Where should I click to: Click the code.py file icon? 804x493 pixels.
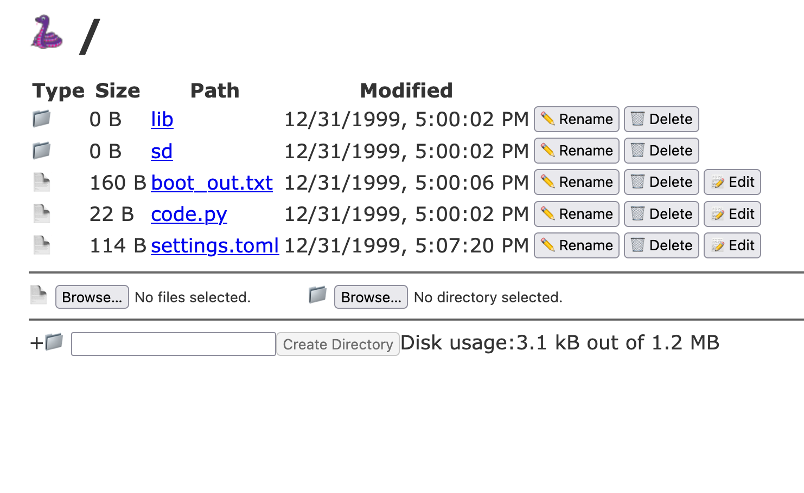pyautogui.click(x=41, y=213)
